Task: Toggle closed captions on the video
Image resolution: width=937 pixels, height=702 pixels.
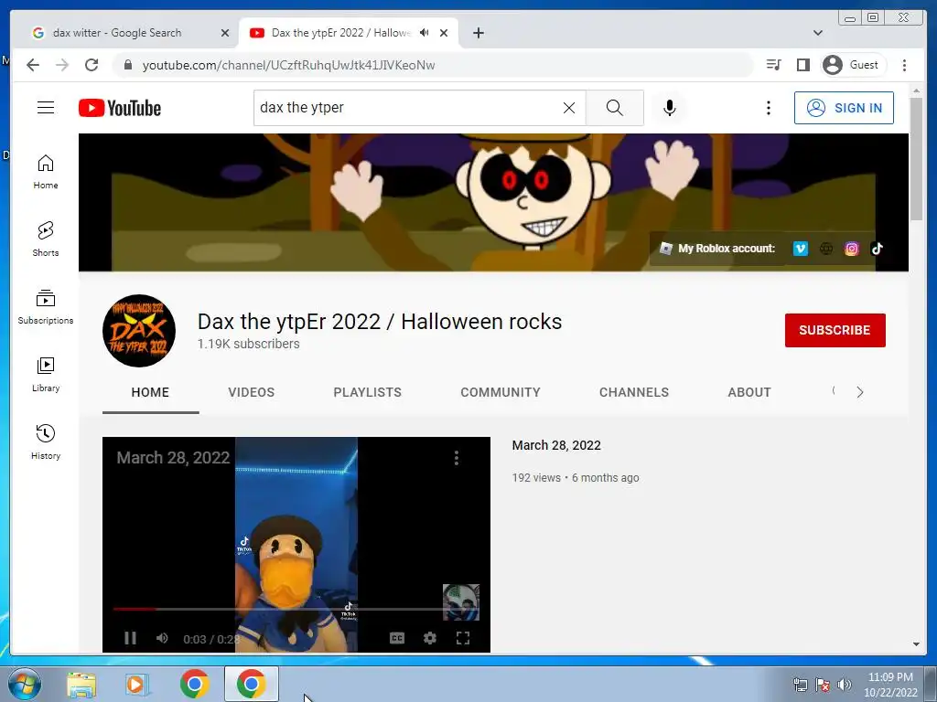Action: [x=397, y=638]
